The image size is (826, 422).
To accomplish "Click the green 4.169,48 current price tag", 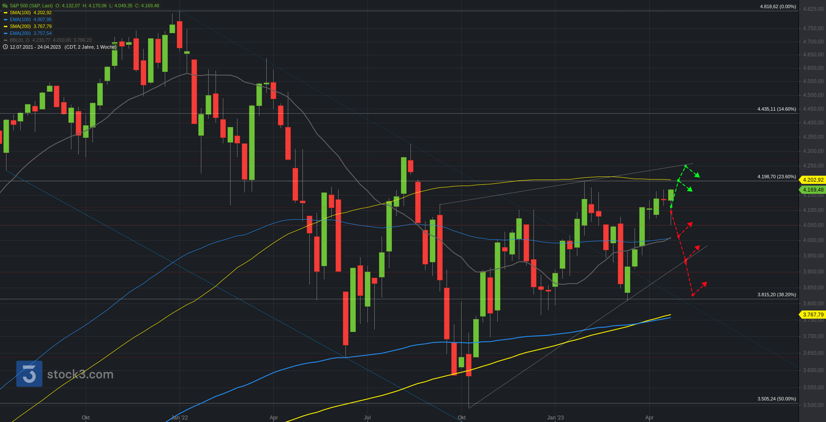I will (812, 190).
